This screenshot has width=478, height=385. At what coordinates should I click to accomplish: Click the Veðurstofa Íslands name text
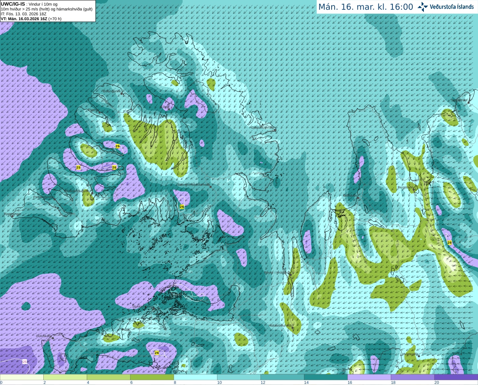tap(451, 7)
